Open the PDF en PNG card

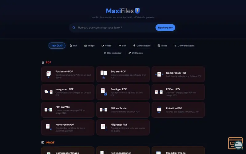tap(68, 110)
